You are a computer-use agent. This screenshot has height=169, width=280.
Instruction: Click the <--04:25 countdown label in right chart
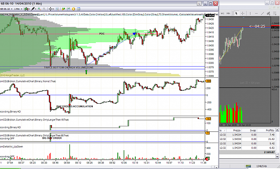pos(257,26)
